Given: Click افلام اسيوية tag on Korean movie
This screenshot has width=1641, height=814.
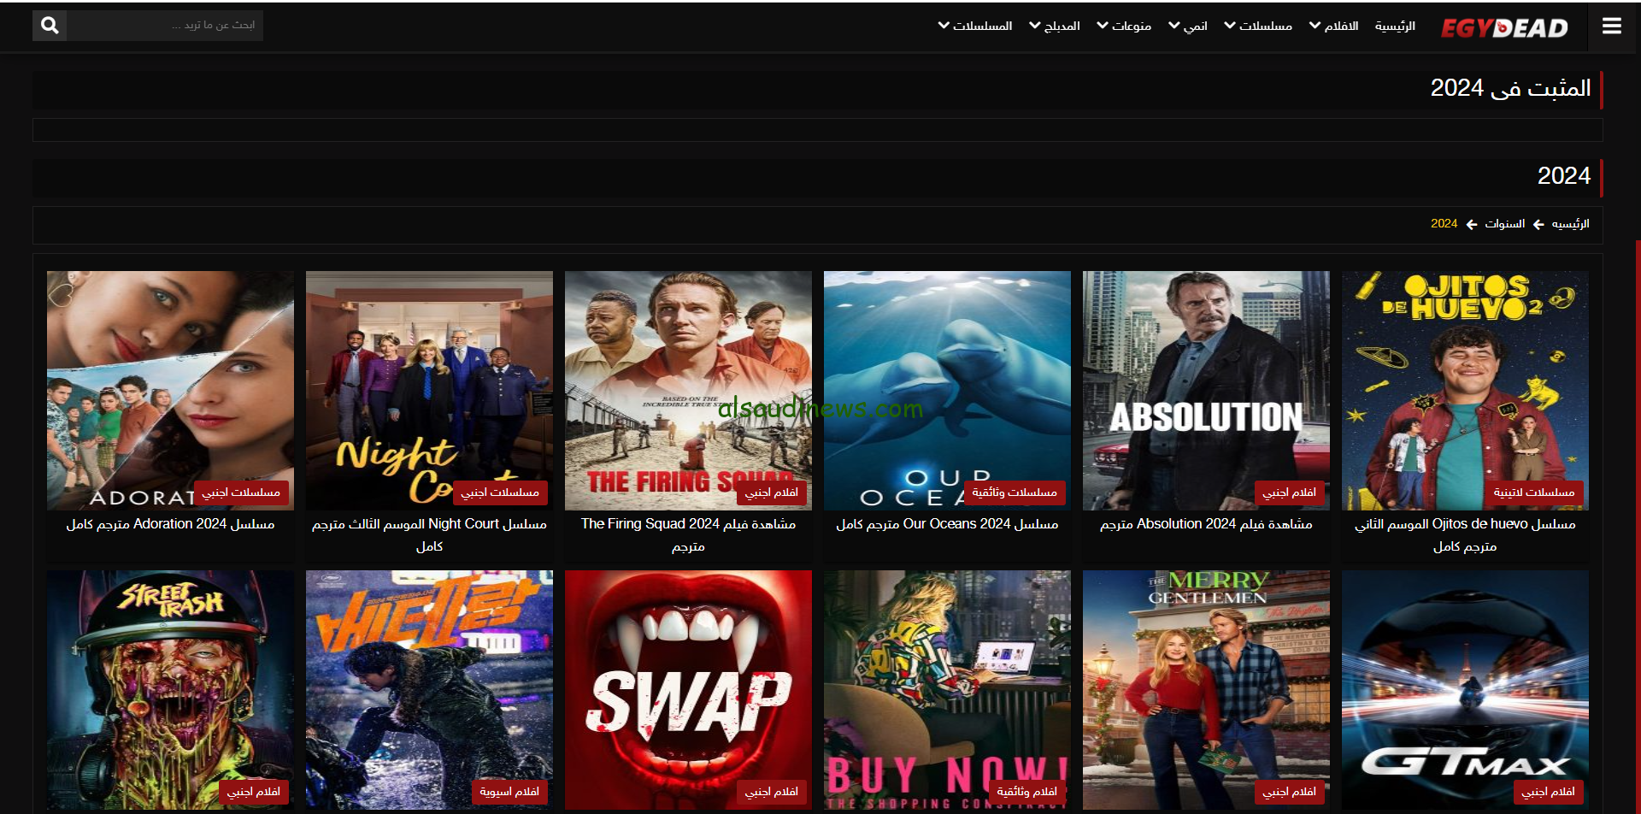Looking at the screenshot, I should coord(509,792).
